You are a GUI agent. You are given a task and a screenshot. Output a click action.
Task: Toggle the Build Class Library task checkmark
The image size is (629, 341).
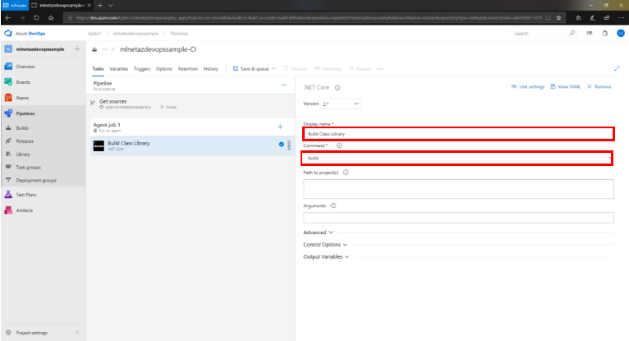(x=281, y=145)
